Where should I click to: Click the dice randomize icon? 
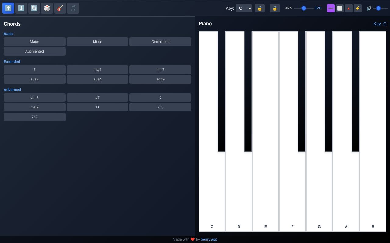point(47,8)
